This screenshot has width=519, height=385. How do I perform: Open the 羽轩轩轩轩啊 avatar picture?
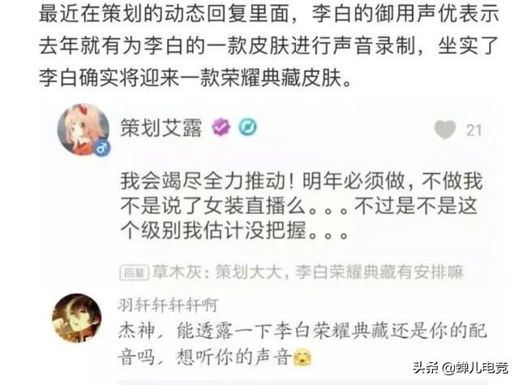[x=77, y=318]
